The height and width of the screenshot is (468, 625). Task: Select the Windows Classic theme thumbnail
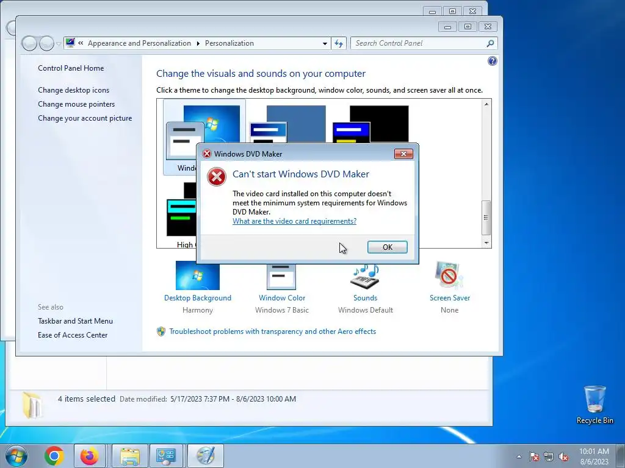288,124
